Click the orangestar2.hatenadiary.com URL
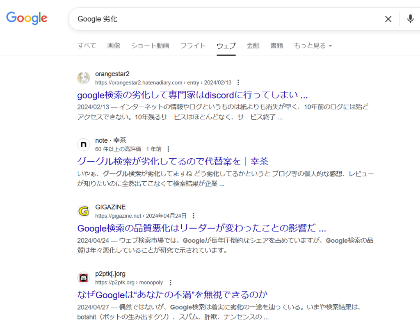 163,83
